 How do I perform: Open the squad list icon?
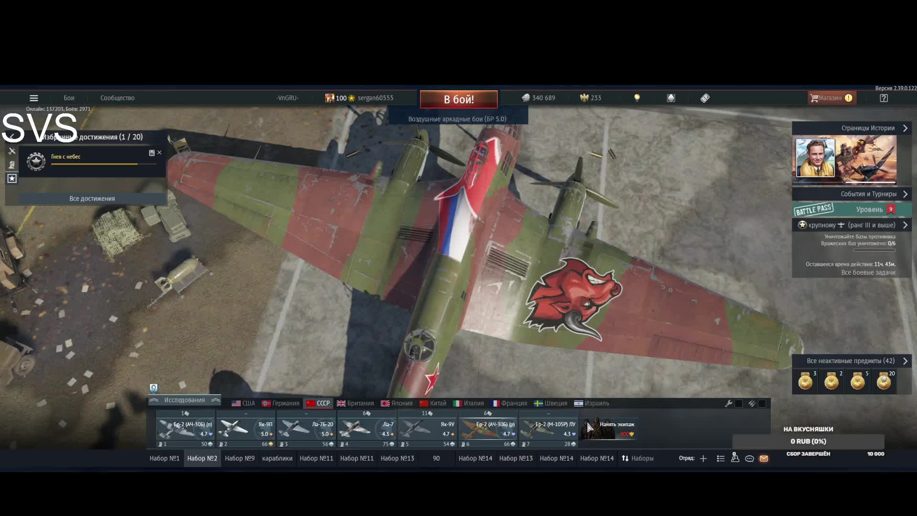tap(721, 459)
